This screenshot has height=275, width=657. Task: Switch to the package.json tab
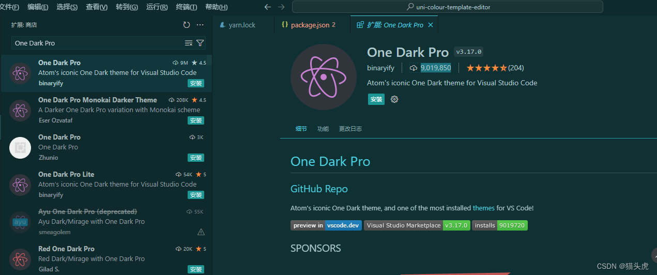(309, 25)
